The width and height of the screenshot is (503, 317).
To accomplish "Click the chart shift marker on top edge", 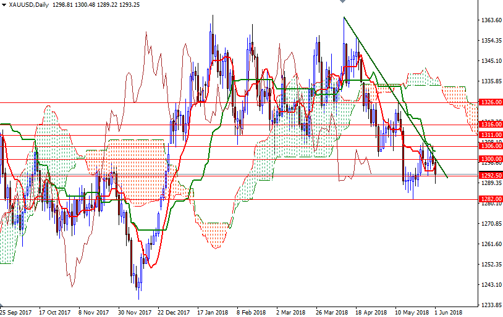I will 344,2.
